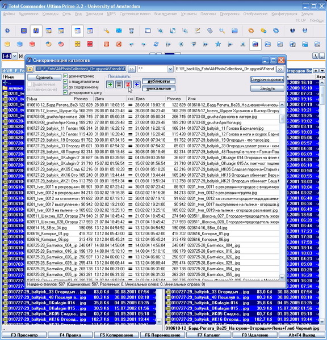This screenshot has width=327, height=340.
Task: Click the blue star icon in second toolbar
Action: coord(218,44)
